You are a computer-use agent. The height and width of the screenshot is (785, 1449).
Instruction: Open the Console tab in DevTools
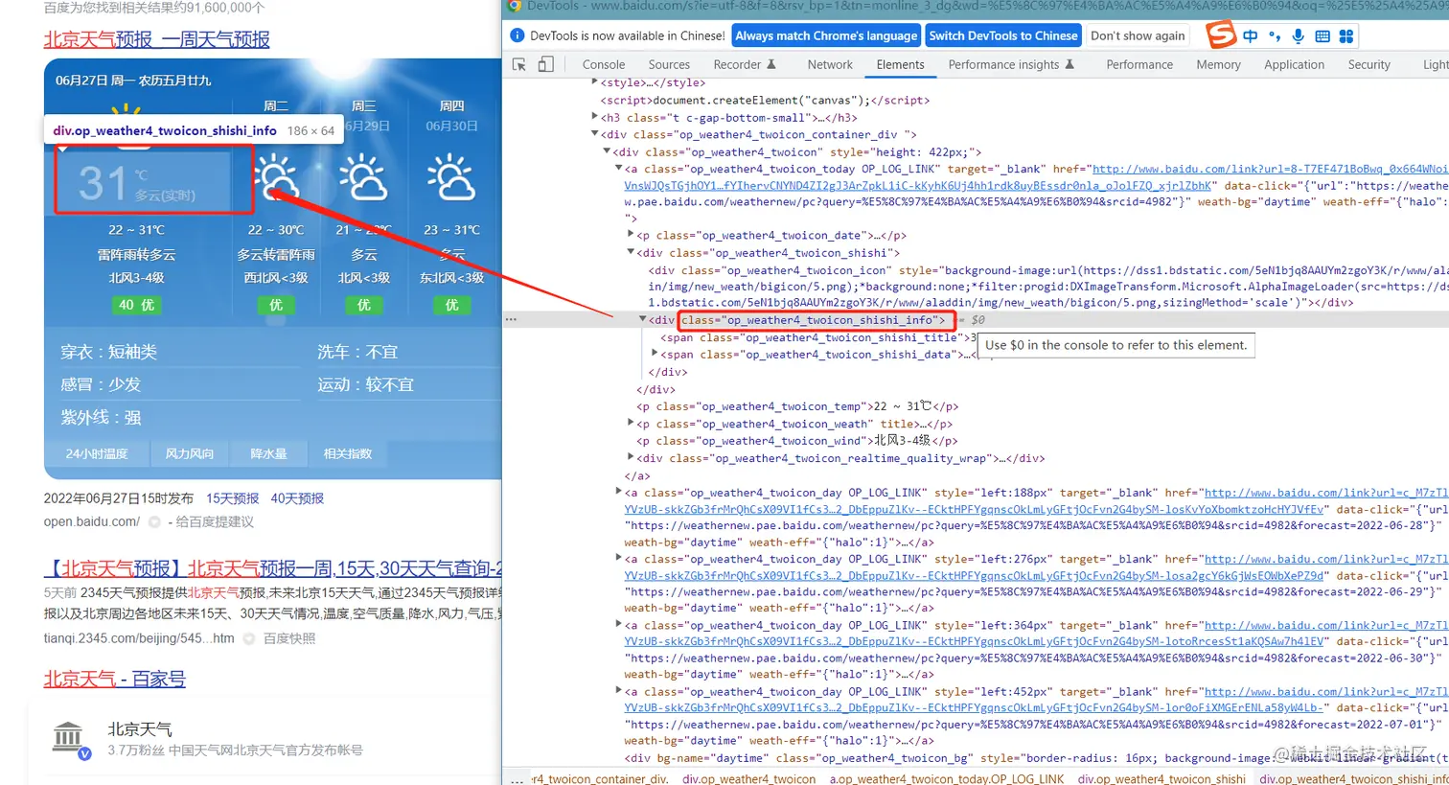click(604, 64)
